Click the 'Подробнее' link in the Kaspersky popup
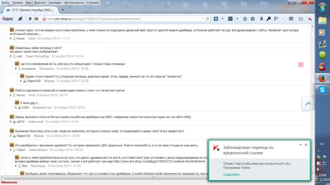This screenshot has width=330, height=185. click(x=231, y=174)
